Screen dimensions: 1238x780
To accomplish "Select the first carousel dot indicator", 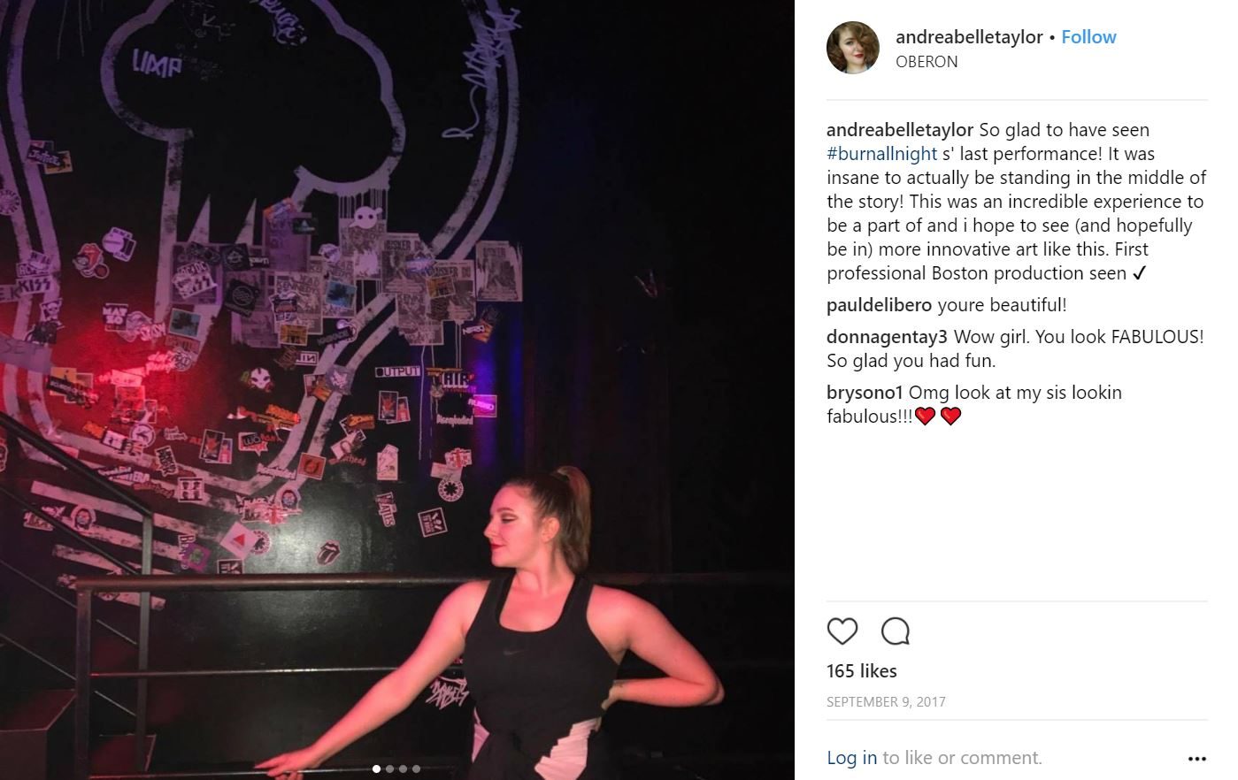I will coord(376,769).
